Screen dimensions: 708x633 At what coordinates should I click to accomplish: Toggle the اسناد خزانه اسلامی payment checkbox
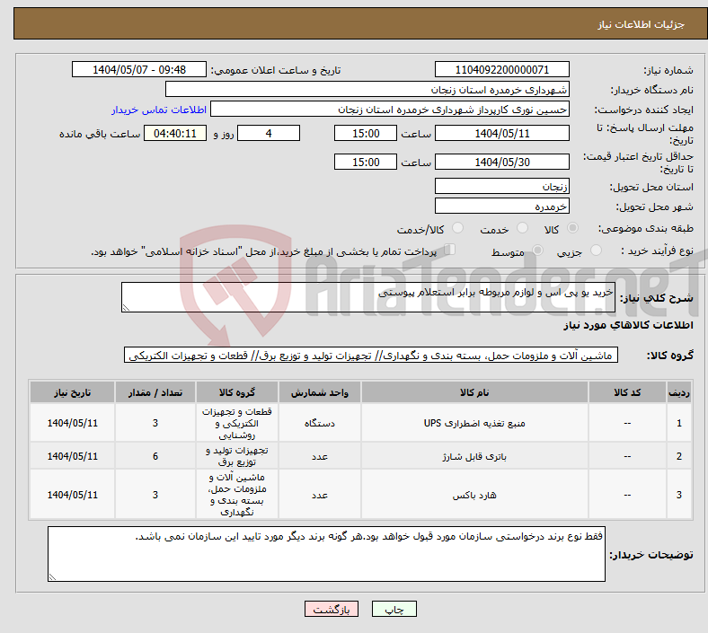click(x=450, y=250)
